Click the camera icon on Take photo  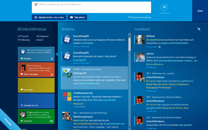(x=71, y=17)
